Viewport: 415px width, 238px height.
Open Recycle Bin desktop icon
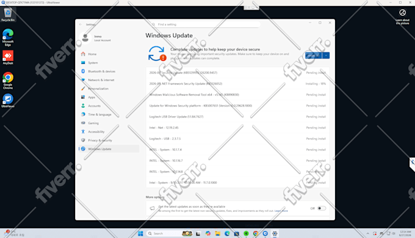(x=8, y=15)
